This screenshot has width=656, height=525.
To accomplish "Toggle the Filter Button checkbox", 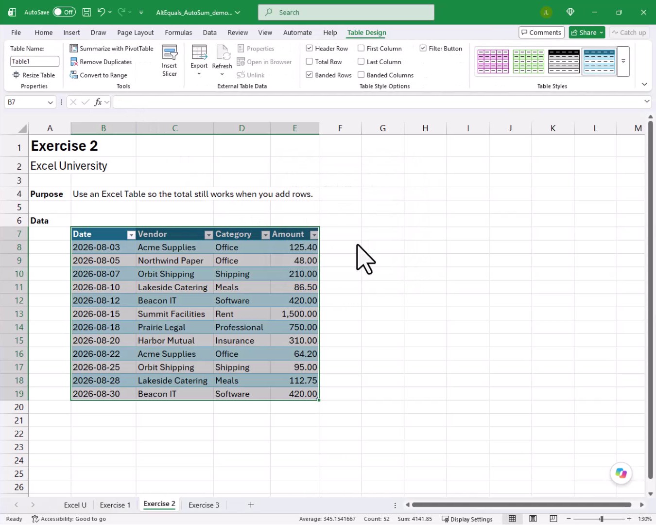I will (423, 48).
